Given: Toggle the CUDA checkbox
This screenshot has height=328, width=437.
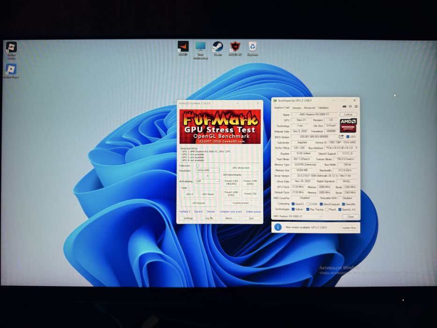Looking at the screenshot, I should tap(308, 204).
